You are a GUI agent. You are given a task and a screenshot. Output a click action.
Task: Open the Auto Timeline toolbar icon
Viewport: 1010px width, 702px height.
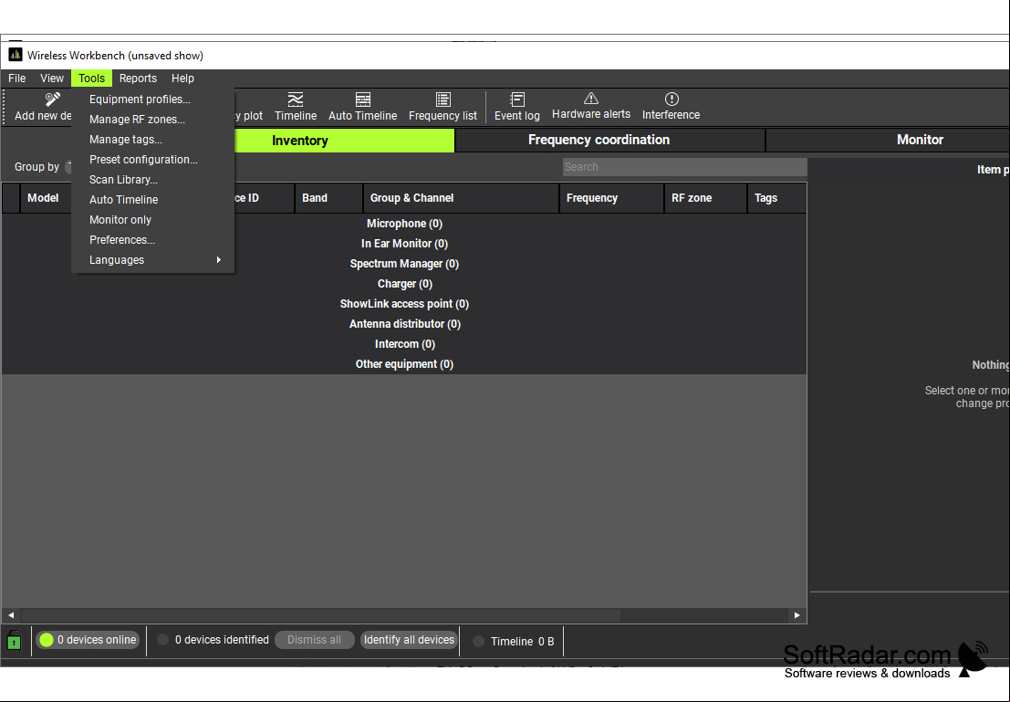point(363,100)
